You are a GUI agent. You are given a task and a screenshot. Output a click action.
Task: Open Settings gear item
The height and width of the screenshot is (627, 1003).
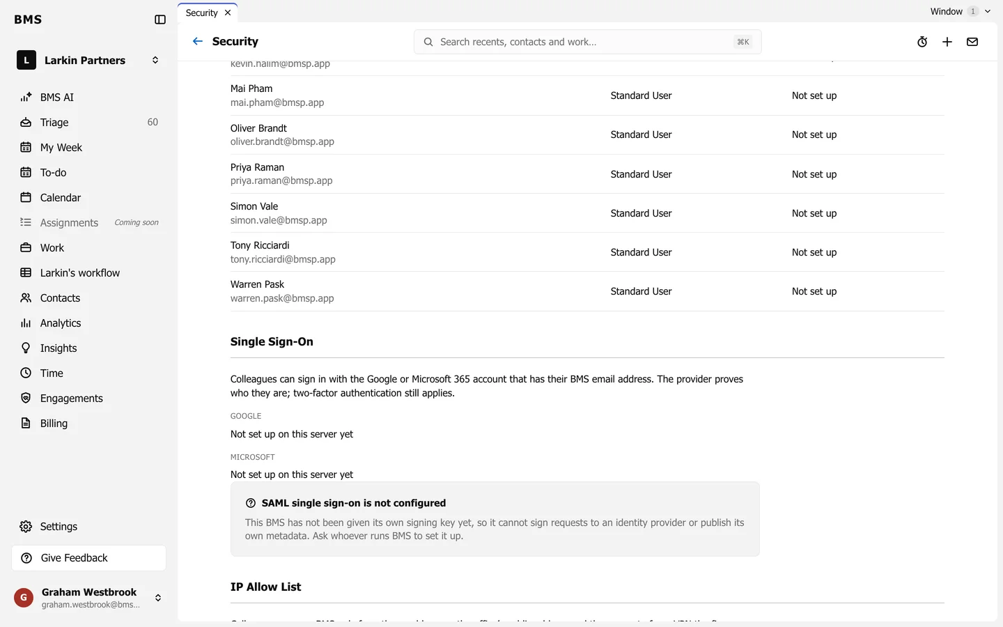point(89,527)
